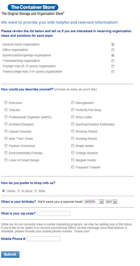
Task: Check Professional Organizer (NAPO) option
Action: point(6,117)
